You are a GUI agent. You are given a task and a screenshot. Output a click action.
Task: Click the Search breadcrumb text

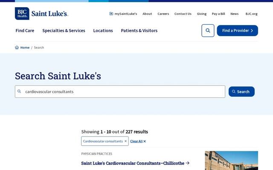pyautogui.click(x=39, y=48)
